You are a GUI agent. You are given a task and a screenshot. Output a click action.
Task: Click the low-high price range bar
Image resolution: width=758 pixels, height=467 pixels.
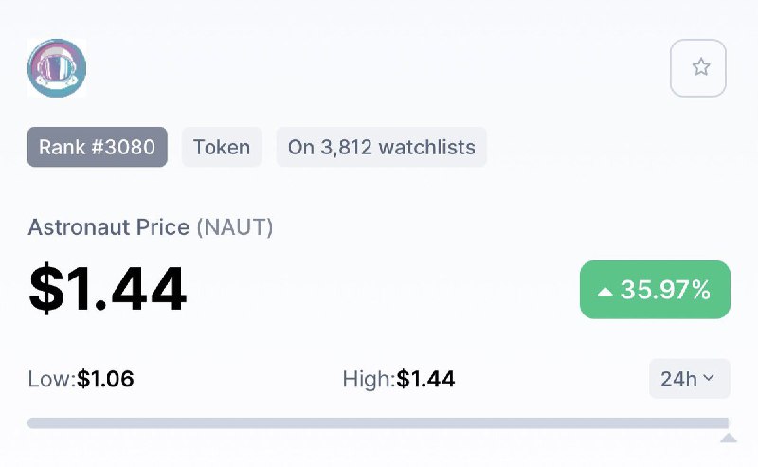[378, 423]
